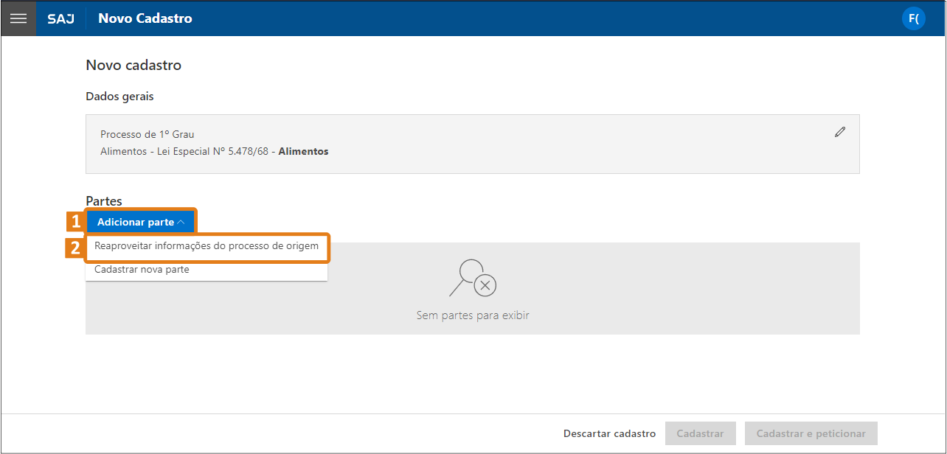This screenshot has width=947, height=454.
Task: Click the Dados gerais section heading
Action: point(119,97)
